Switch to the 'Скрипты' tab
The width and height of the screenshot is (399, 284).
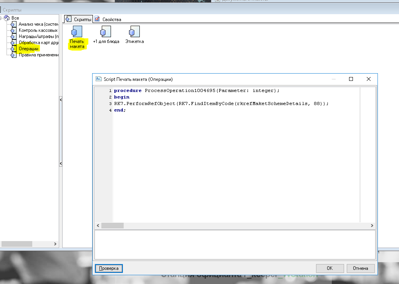79,19
